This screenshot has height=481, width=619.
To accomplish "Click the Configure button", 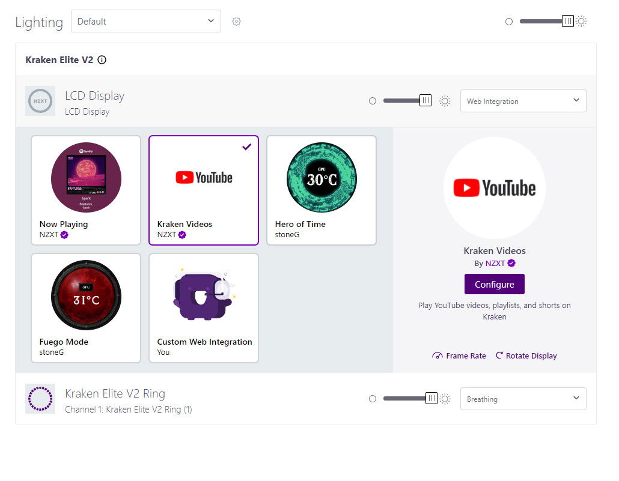I will 494,284.
